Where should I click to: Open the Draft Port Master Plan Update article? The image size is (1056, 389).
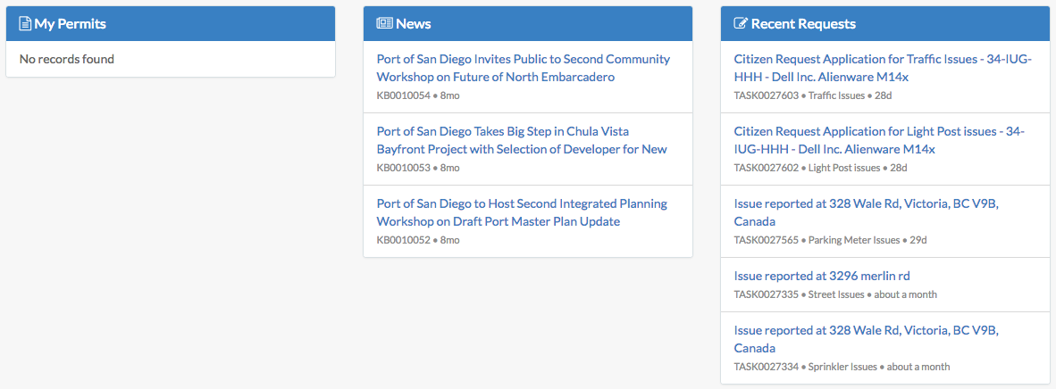[x=522, y=212]
